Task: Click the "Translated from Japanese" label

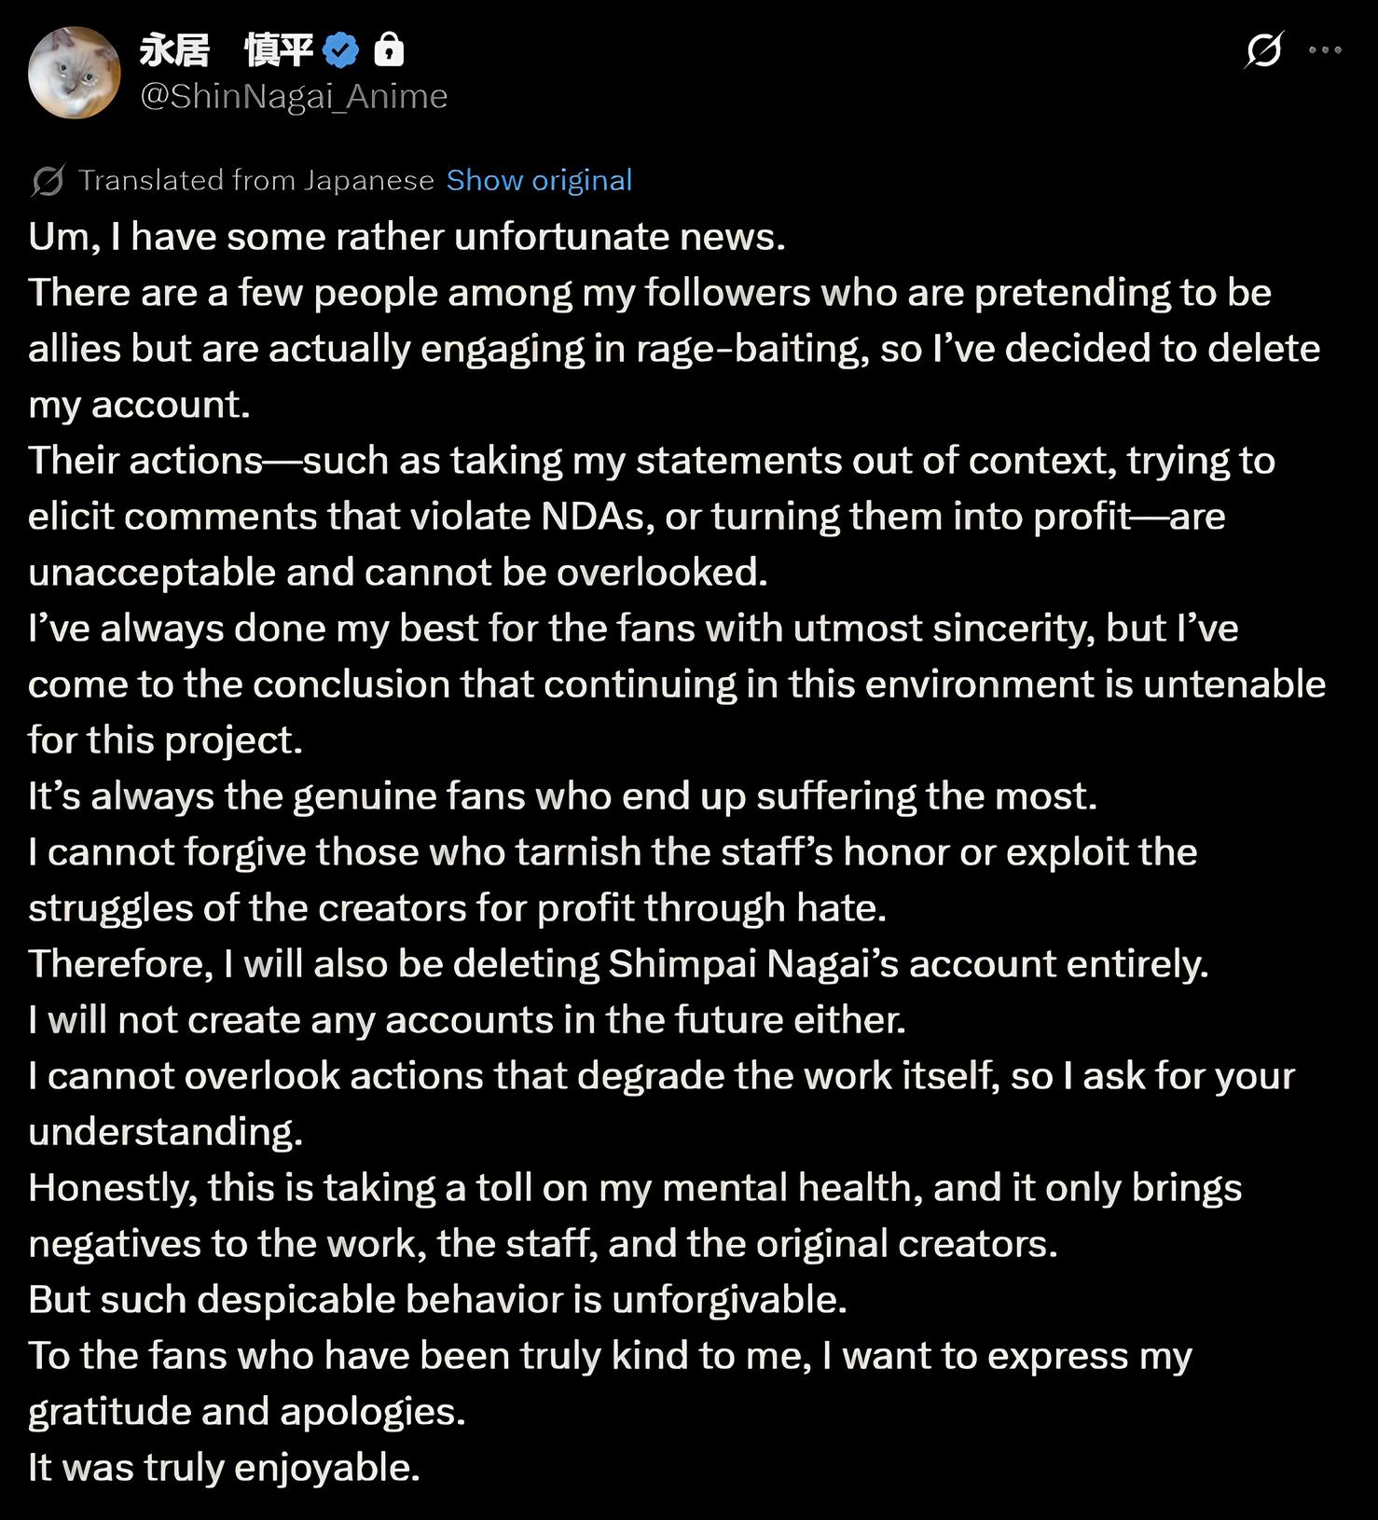Action: pos(256,180)
